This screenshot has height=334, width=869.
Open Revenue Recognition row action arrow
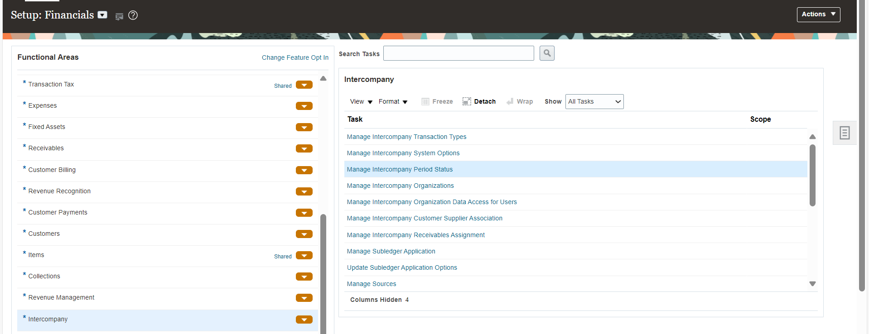pyautogui.click(x=304, y=191)
